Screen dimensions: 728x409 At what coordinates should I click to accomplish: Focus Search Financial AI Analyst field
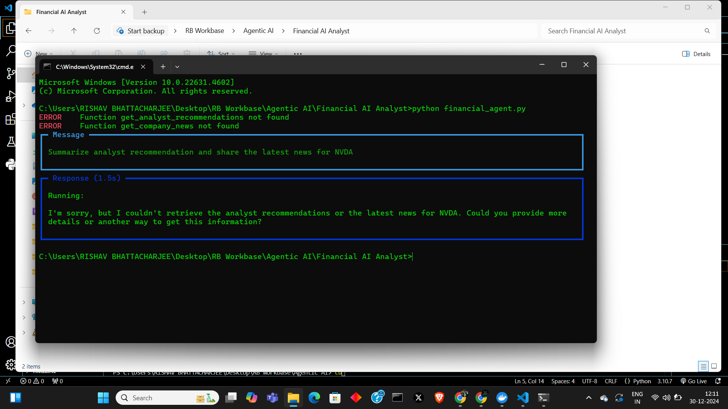click(x=622, y=31)
